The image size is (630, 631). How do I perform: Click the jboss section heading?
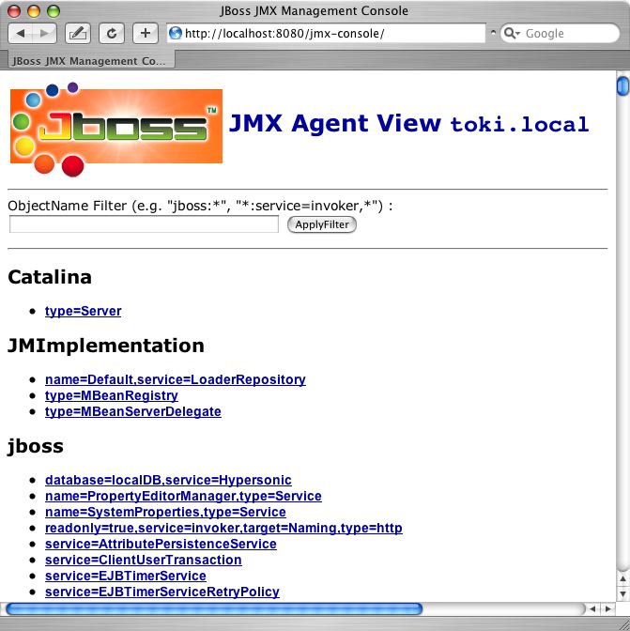[36, 446]
